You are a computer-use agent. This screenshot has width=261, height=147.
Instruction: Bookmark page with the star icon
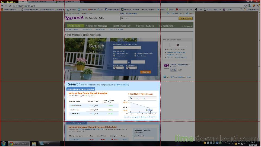246,6
